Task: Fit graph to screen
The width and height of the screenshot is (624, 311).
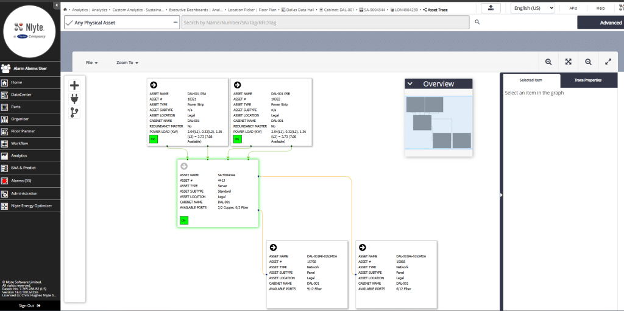Action: [569, 62]
